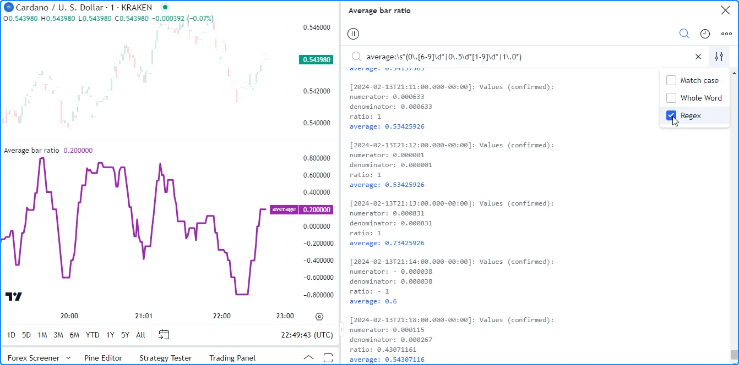Uncheck the Regex checkbox

671,115
